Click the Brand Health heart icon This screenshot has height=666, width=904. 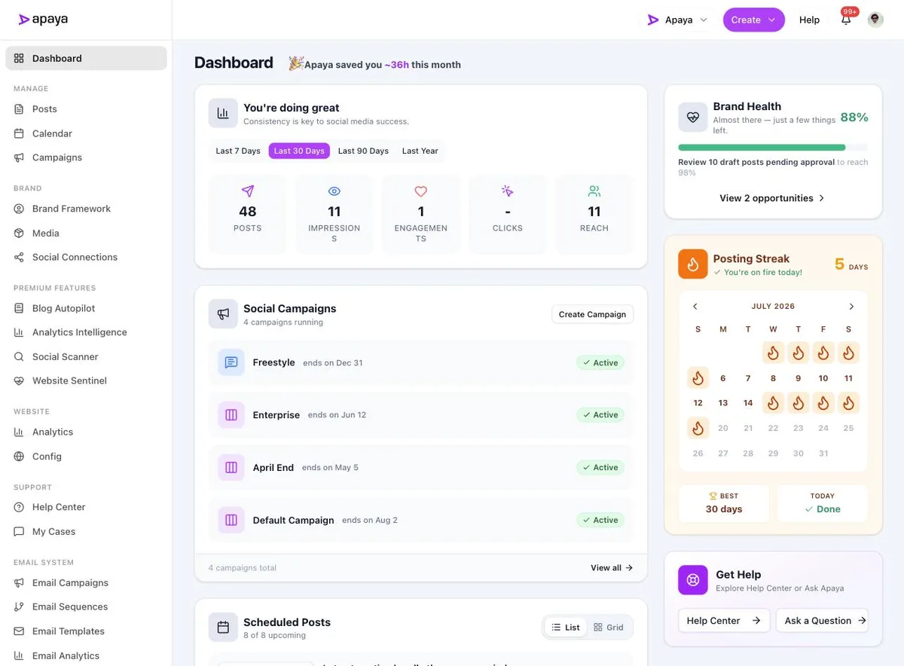693,118
